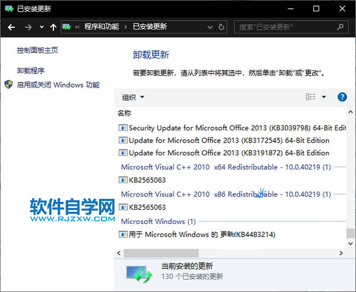Go up one level with up arrow

53,27
